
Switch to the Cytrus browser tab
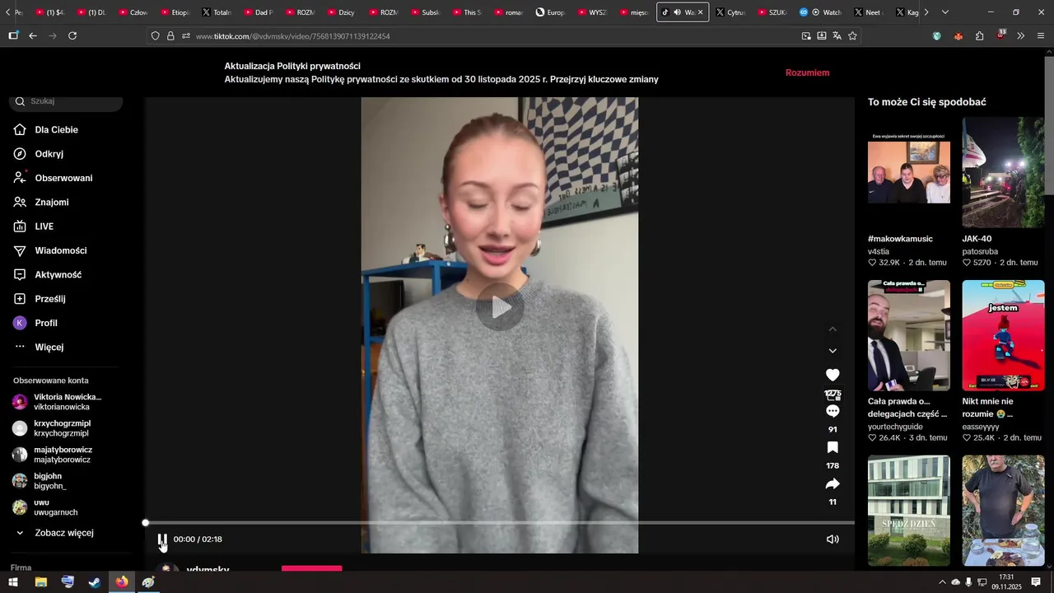[730, 12]
